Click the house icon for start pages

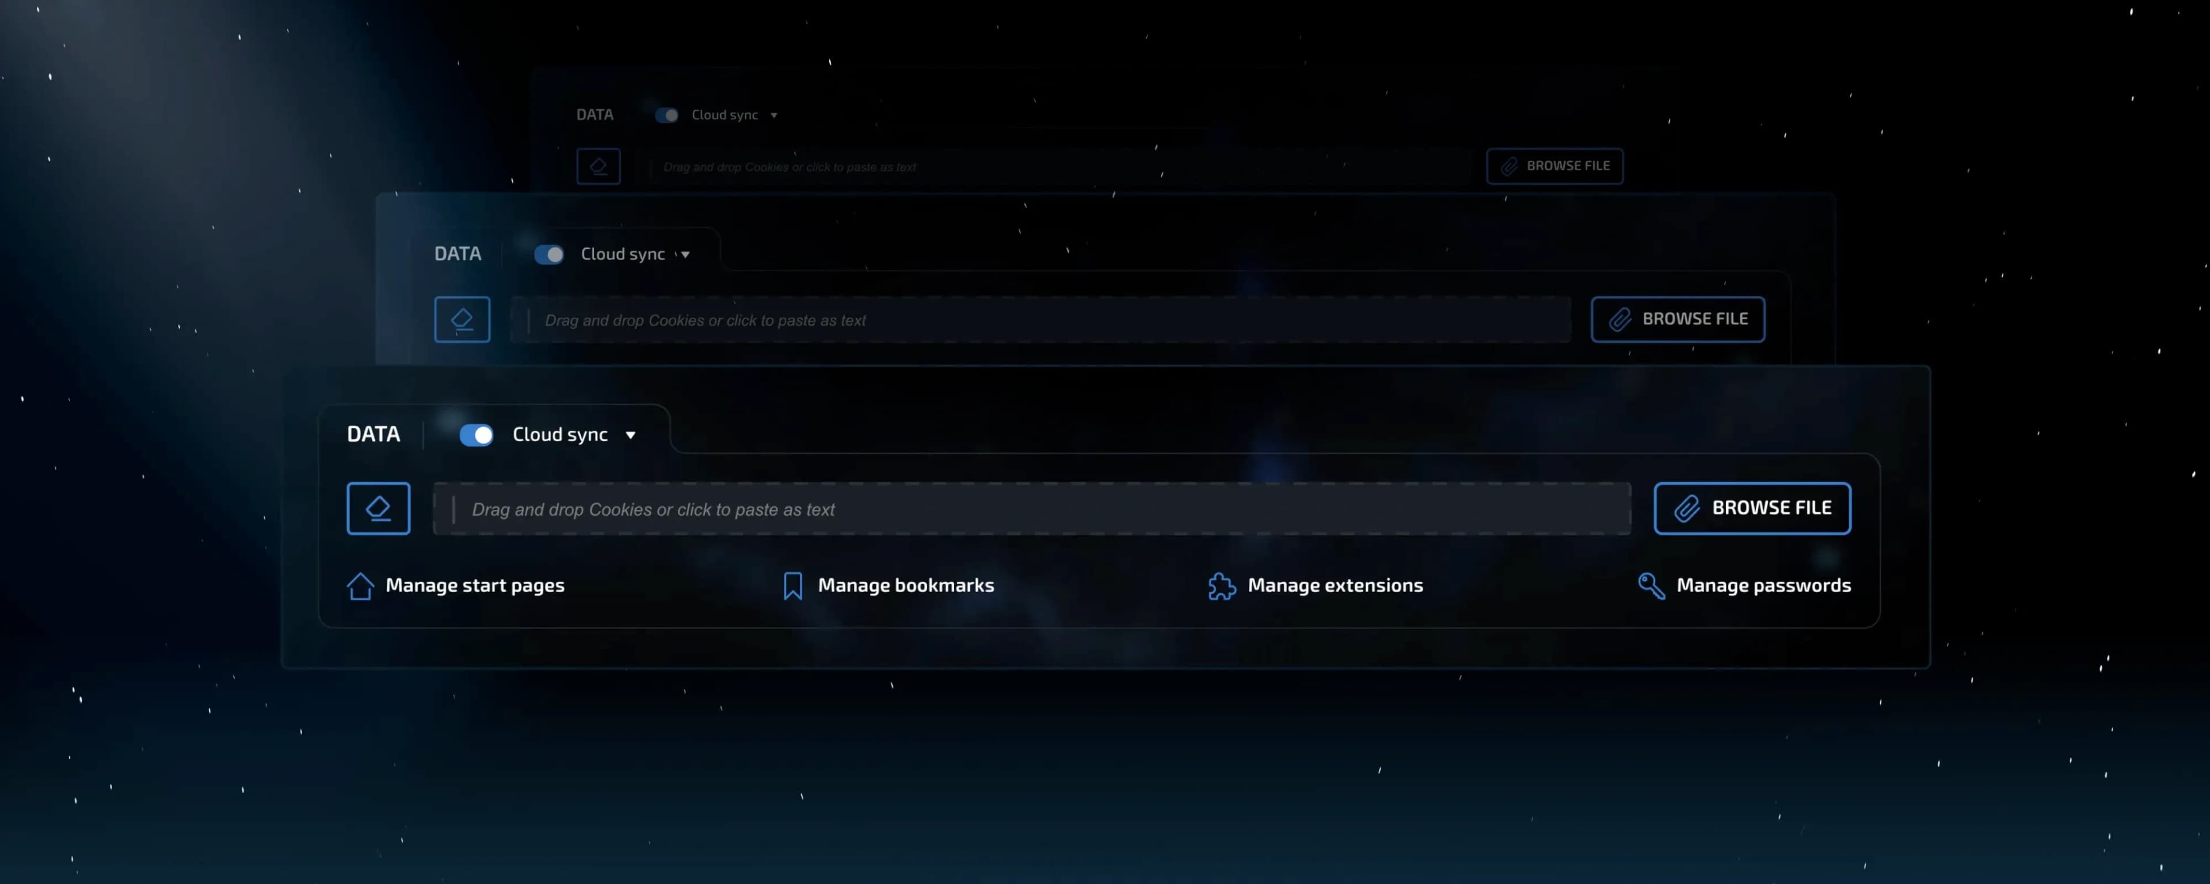(x=360, y=586)
